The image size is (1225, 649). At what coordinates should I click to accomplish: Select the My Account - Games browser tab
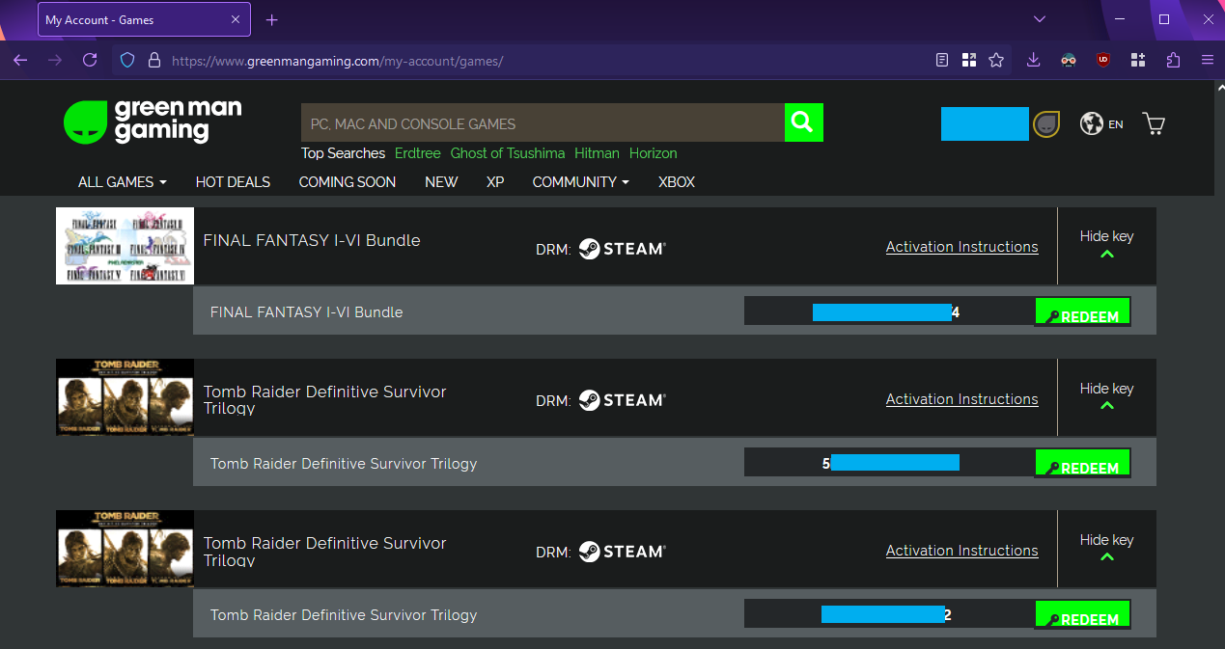144,19
